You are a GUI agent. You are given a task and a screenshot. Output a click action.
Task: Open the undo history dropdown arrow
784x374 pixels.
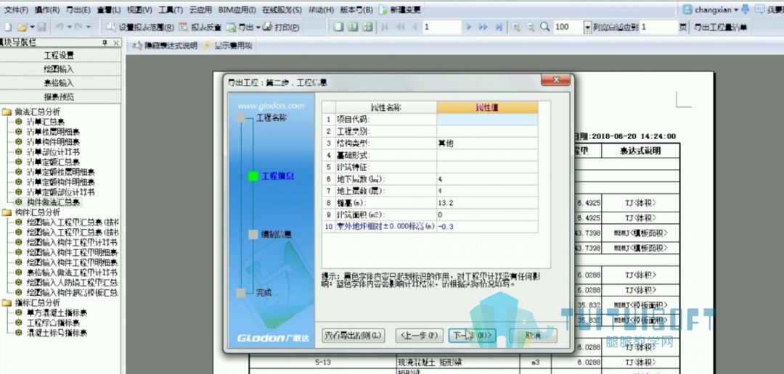[70, 27]
